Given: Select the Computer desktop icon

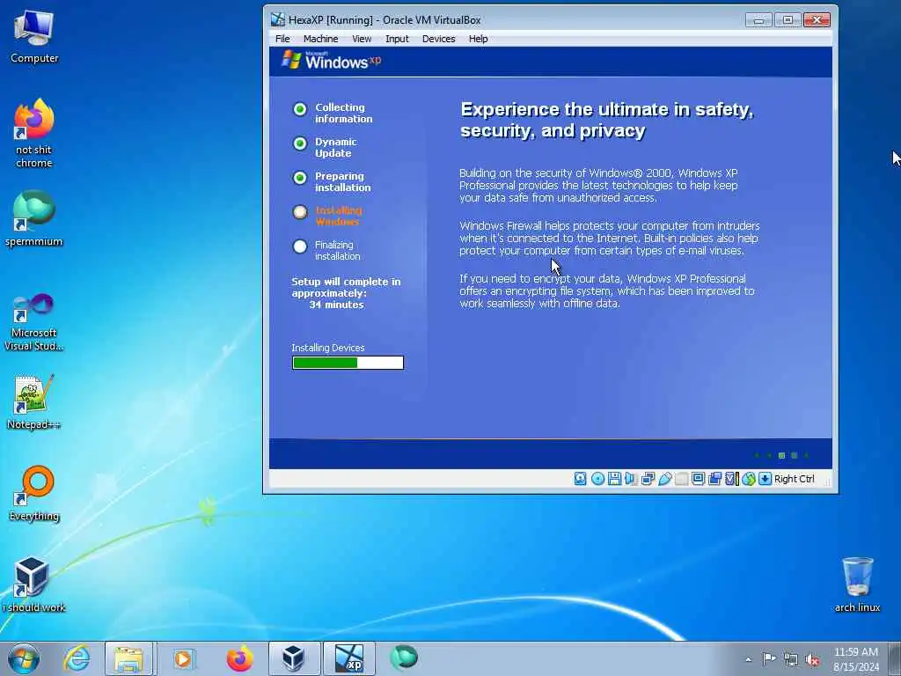Looking at the screenshot, I should [x=34, y=37].
